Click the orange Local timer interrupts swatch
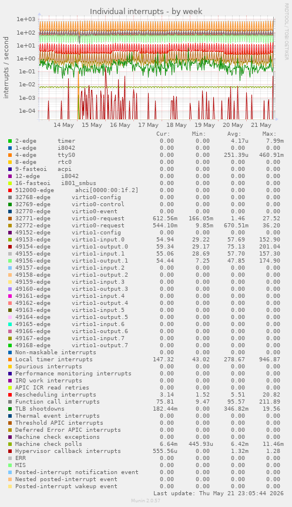292x507 pixels. pos(10,359)
